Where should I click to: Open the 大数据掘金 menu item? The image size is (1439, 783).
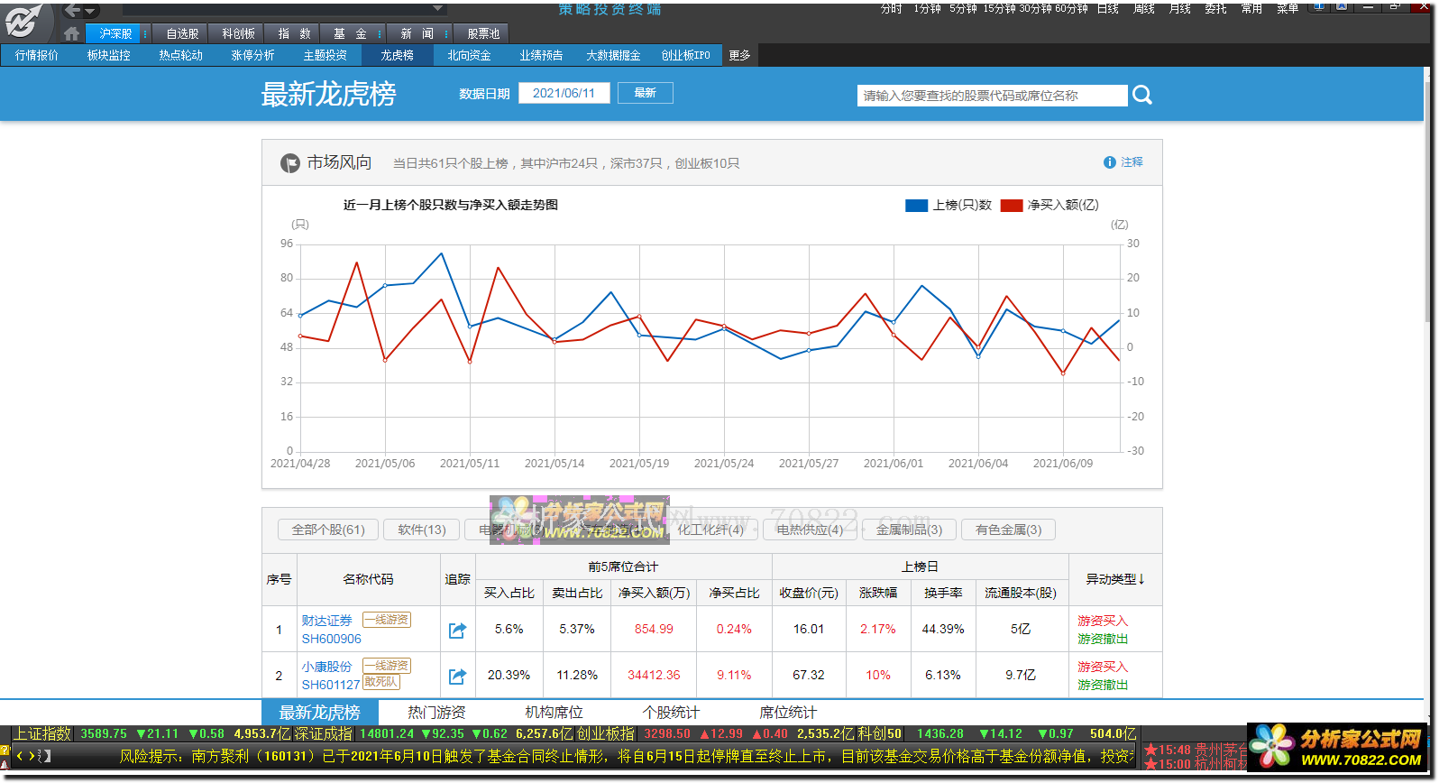click(x=614, y=55)
